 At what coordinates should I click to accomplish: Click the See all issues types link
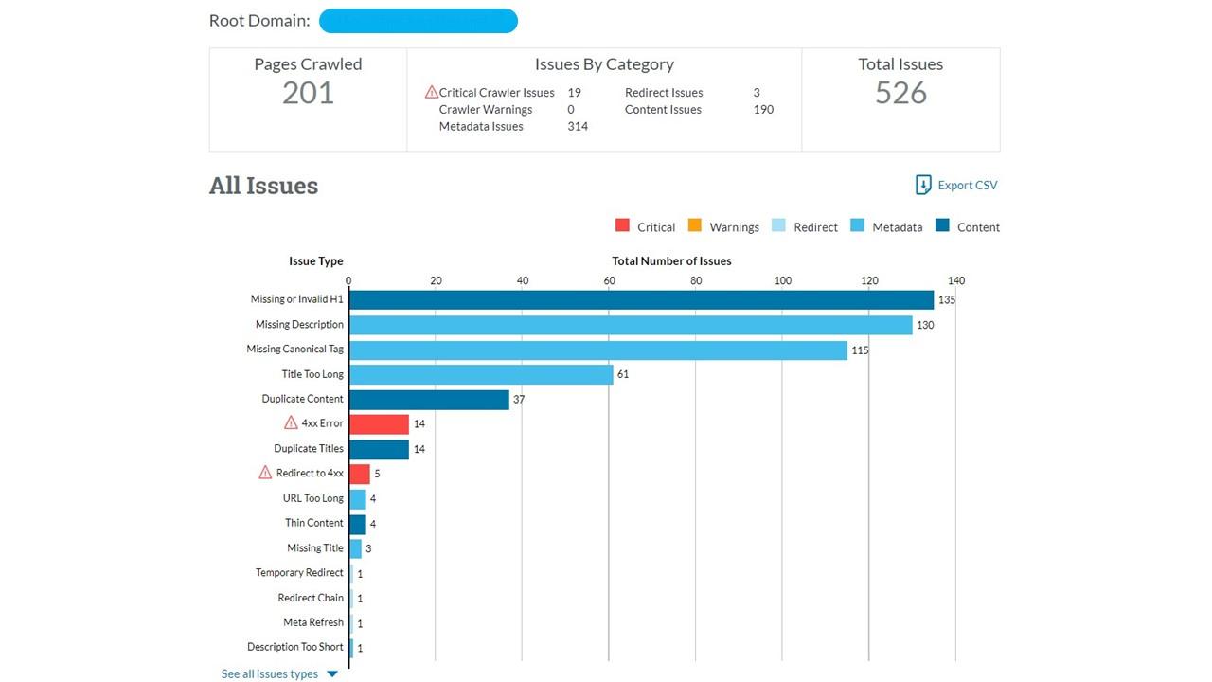click(269, 673)
